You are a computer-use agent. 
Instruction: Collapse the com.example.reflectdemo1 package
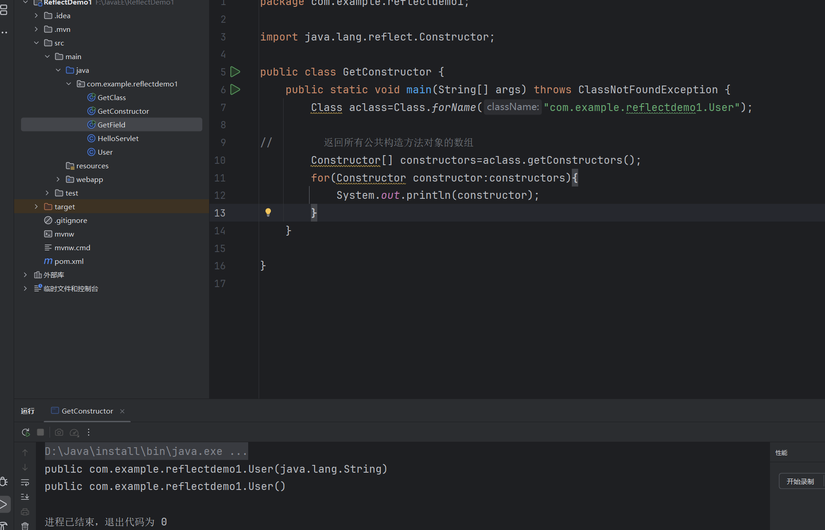pyautogui.click(x=69, y=84)
